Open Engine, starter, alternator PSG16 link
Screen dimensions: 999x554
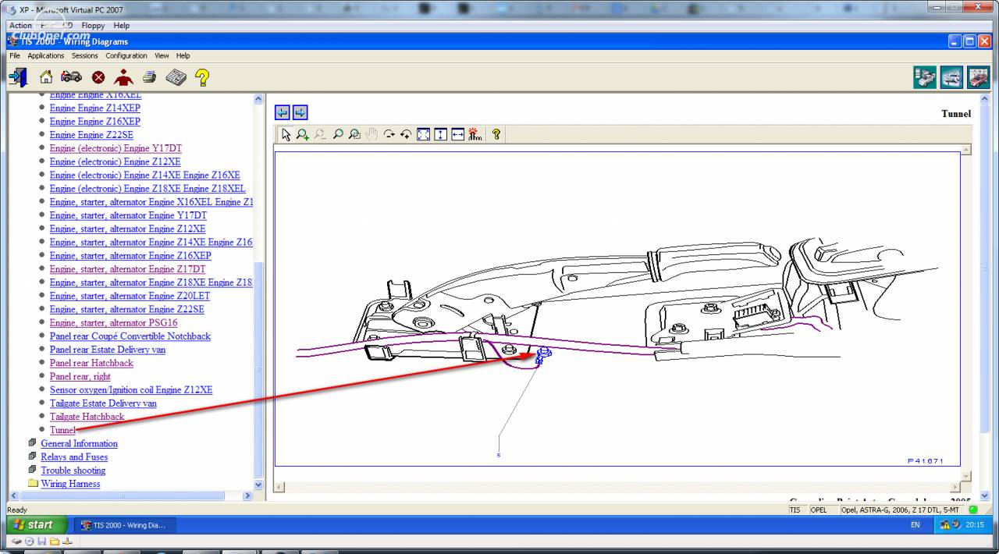pos(114,322)
